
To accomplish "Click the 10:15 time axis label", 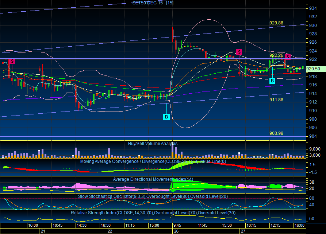I will pyautogui.click(x=251, y=226).
